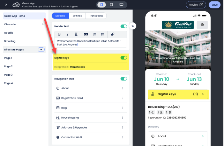This screenshot has width=224, height=146.
Task: Click the Registration Card ID icon
Action: [58, 98]
